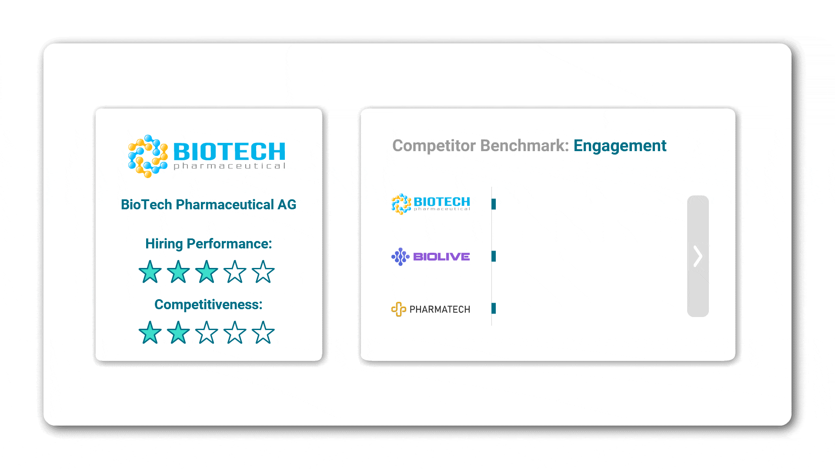The height and width of the screenshot is (469, 835).
Task: Click the Competitor Benchmark heading text
Action: pos(481,146)
